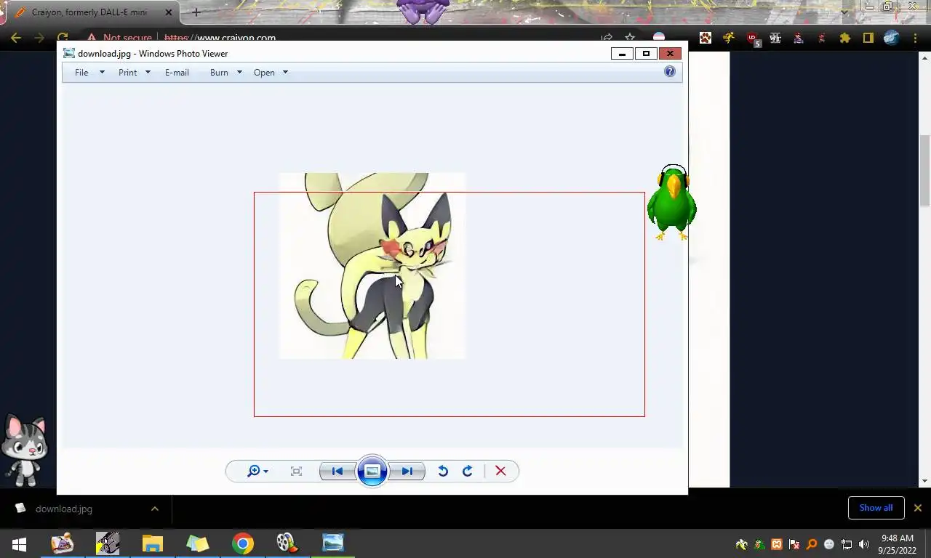Toggle the browser side panel icon
This screenshot has height=558, width=931.
click(x=868, y=38)
